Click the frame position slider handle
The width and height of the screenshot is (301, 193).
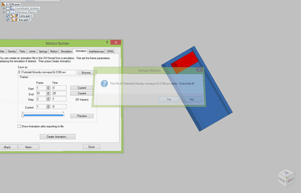[23, 115]
